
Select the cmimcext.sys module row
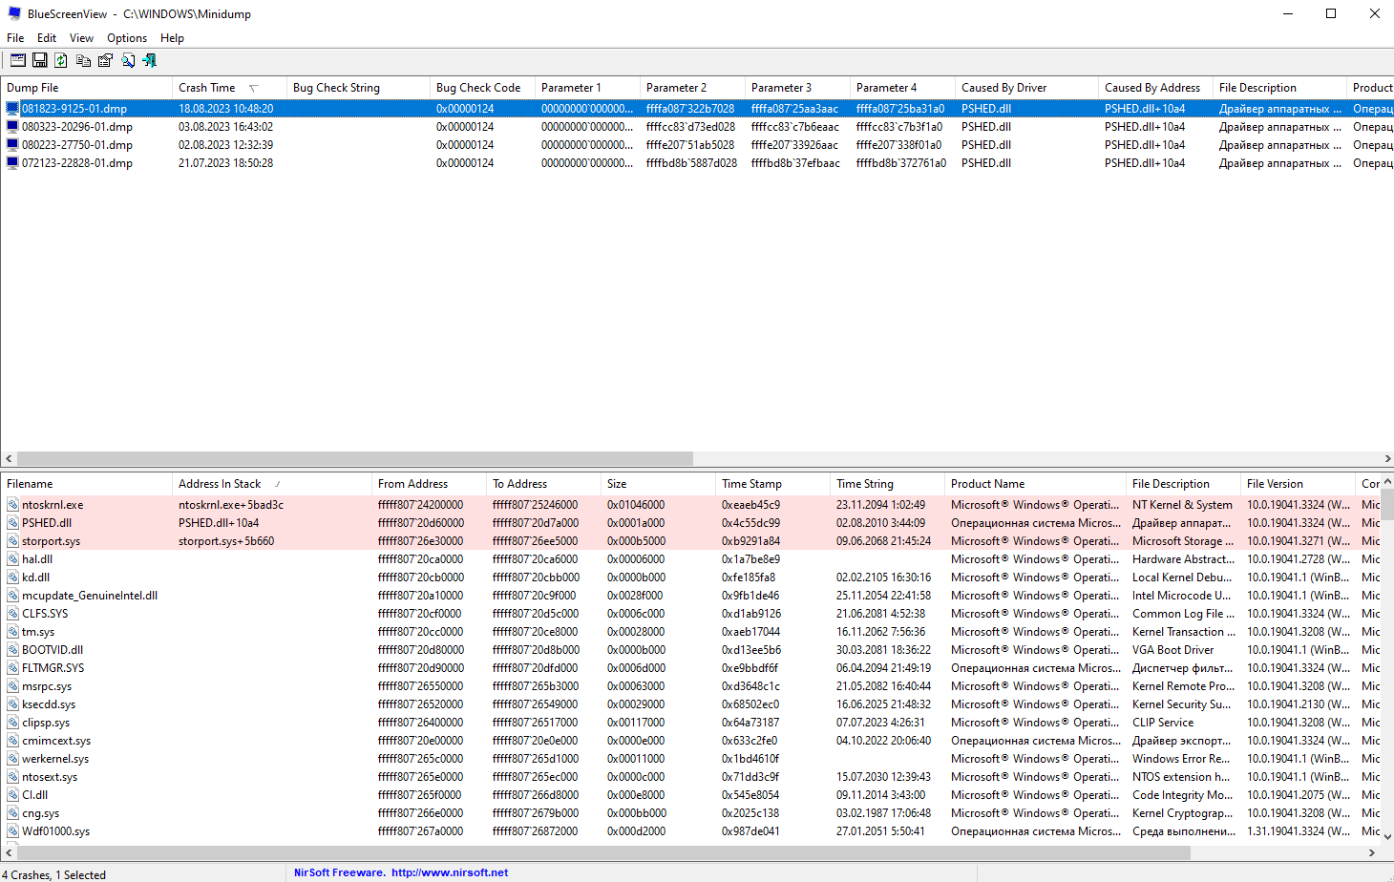[690, 741]
